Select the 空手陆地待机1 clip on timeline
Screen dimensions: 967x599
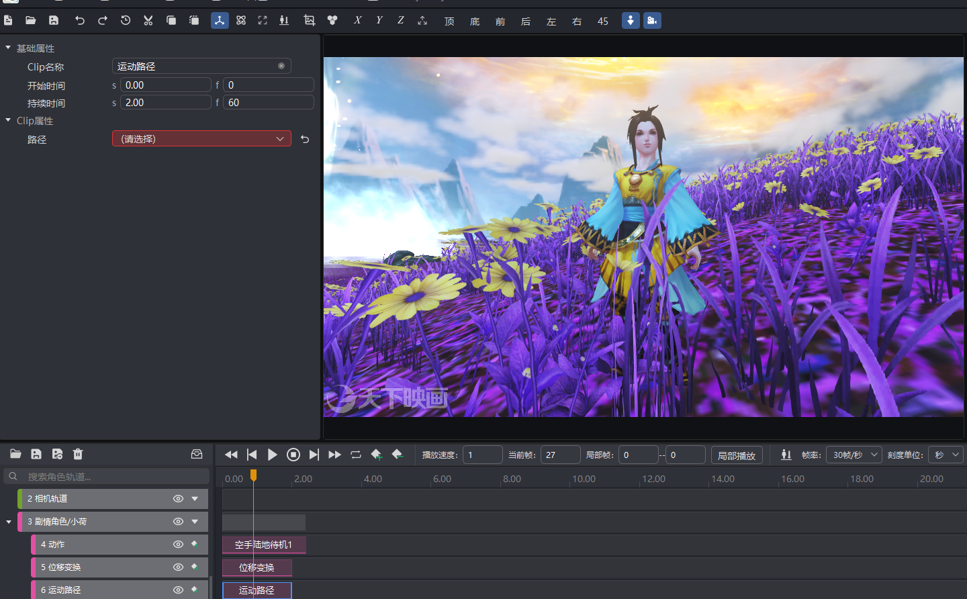(264, 545)
